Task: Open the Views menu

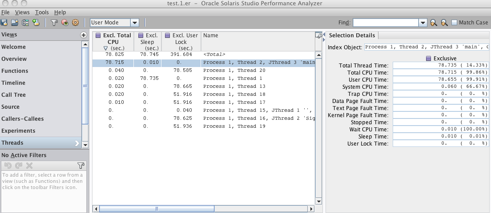Action: click(22, 12)
